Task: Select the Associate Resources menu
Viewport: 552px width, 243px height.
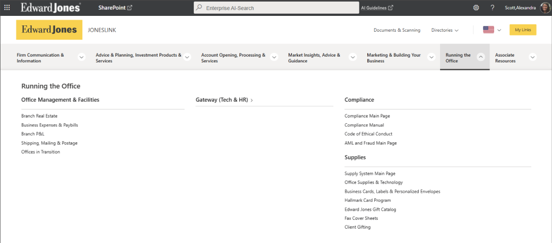Action: pyautogui.click(x=505, y=58)
